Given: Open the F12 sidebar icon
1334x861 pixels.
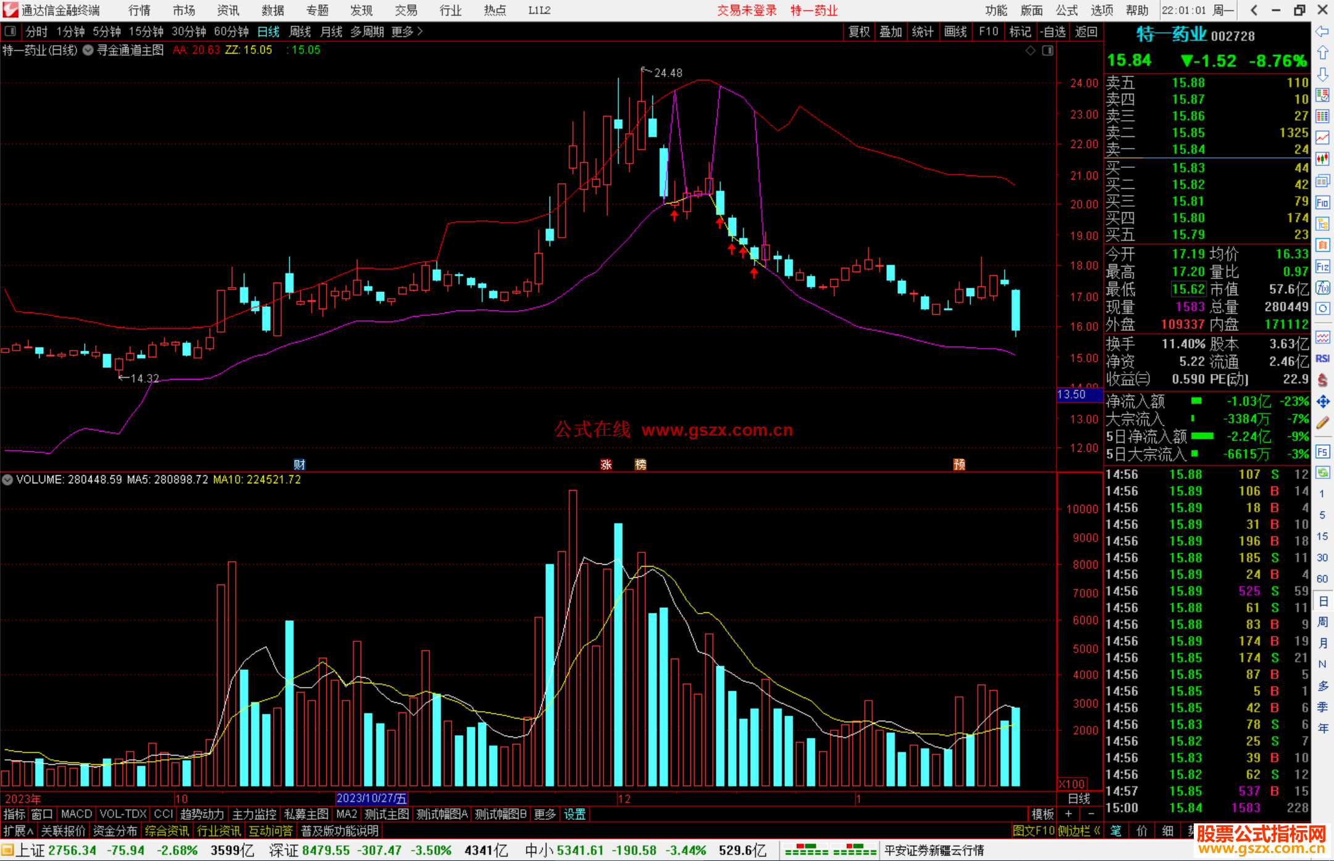Looking at the screenshot, I should coord(1322,267).
